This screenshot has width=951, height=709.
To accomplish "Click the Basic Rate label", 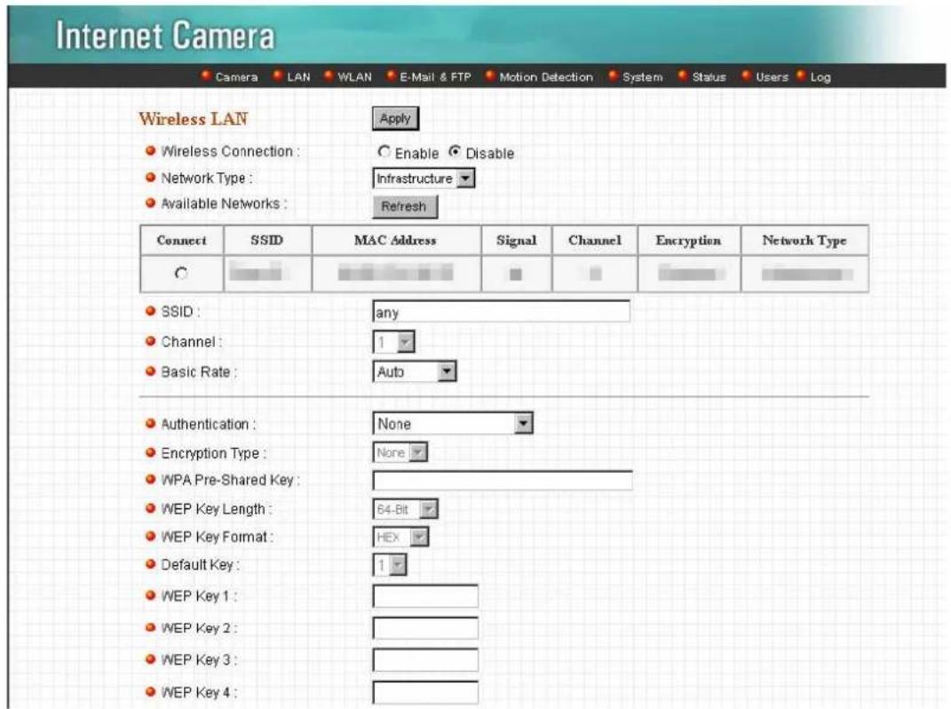I will pos(198,372).
